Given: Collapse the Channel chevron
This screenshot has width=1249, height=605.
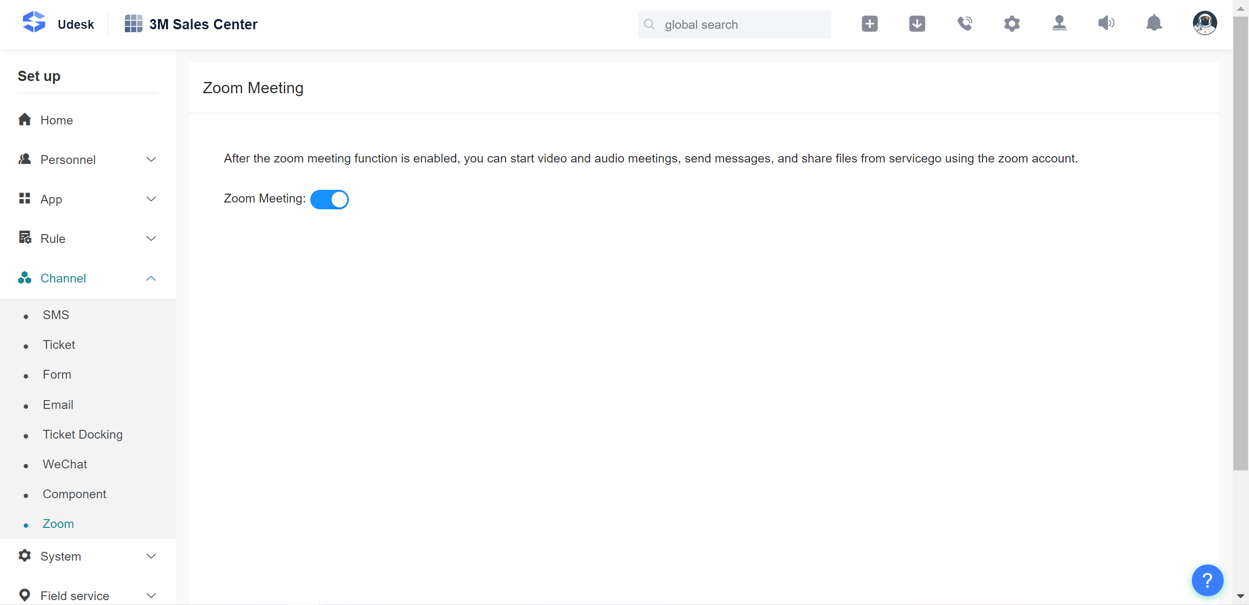Looking at the screenshot, I should [151, 278].
